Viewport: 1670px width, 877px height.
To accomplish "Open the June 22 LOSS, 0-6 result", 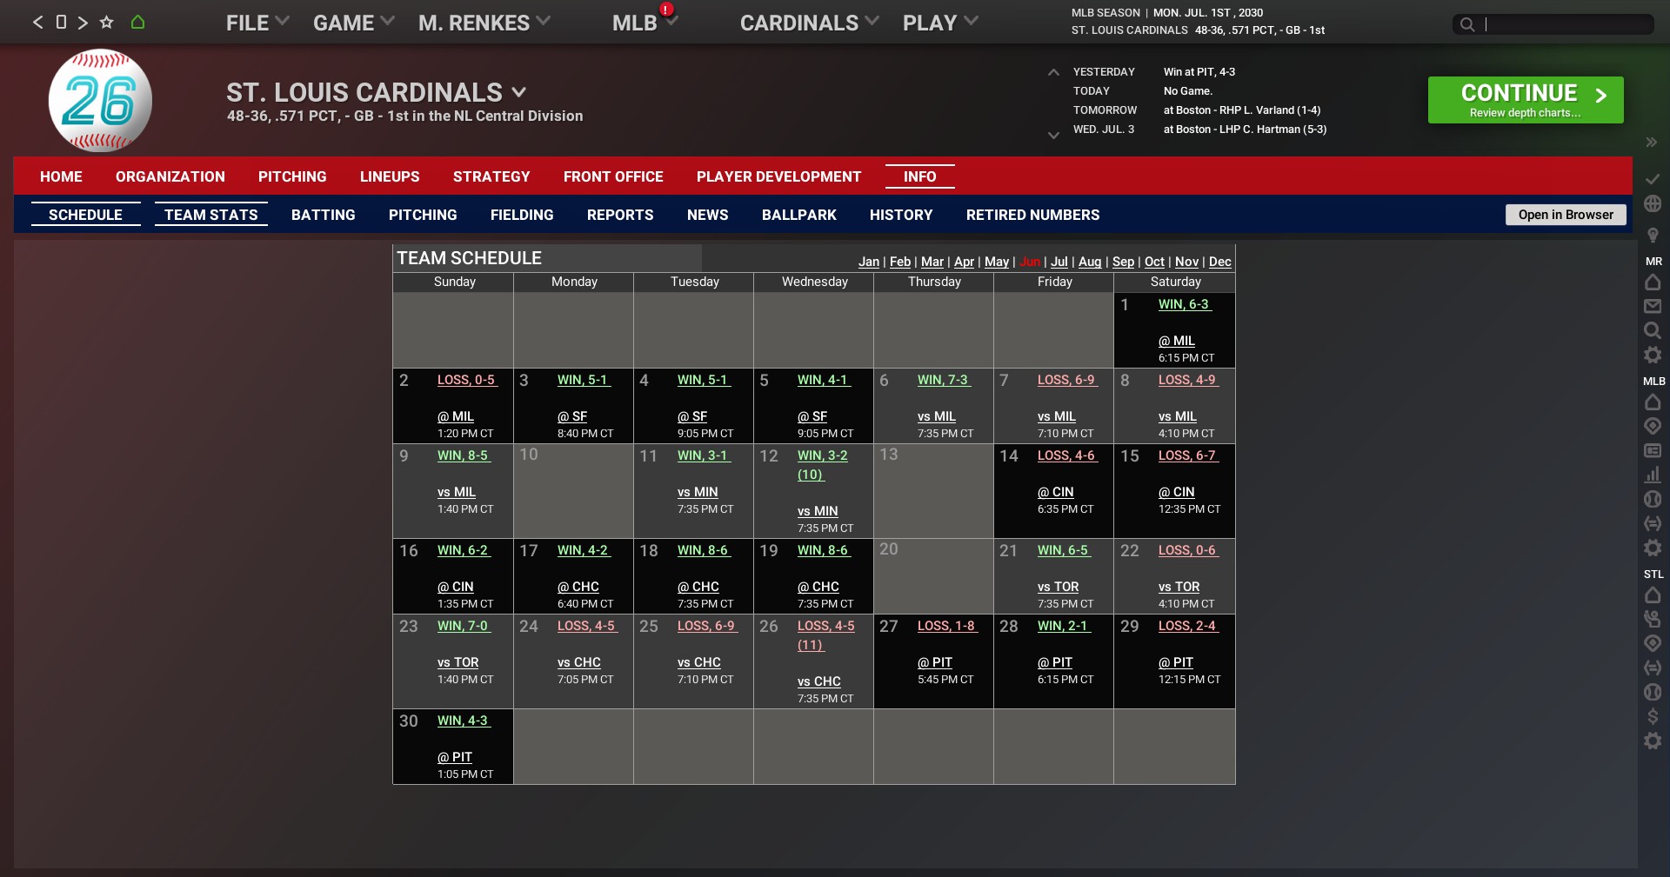I will [x=1187, y=550].
